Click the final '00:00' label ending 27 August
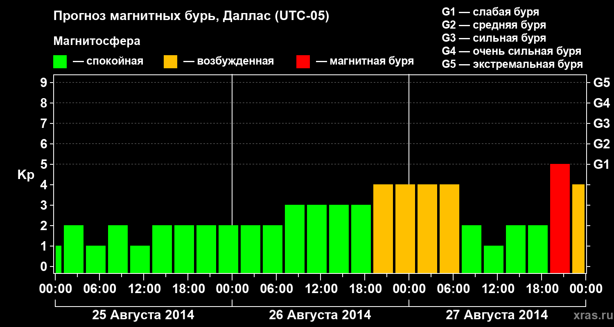 coord(586,289)
